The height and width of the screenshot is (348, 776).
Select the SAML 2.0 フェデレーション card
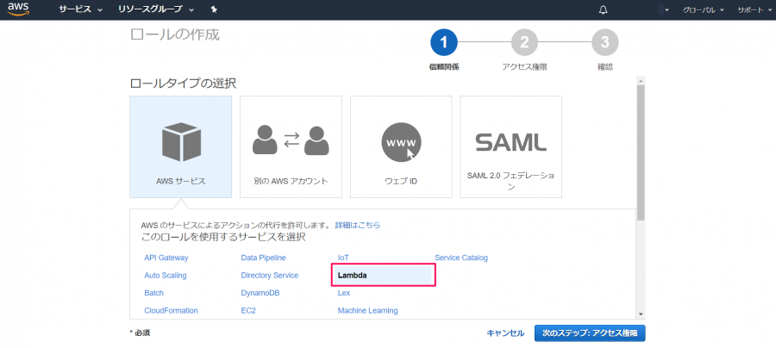pos(511,146)
